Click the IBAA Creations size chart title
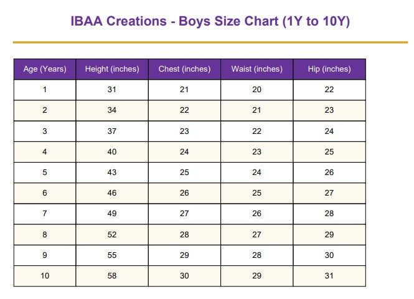414x299 pixels. click(x=211, y=22)
